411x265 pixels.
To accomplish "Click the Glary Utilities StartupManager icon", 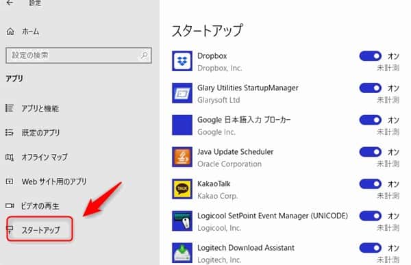I will [x=182, y=93].
